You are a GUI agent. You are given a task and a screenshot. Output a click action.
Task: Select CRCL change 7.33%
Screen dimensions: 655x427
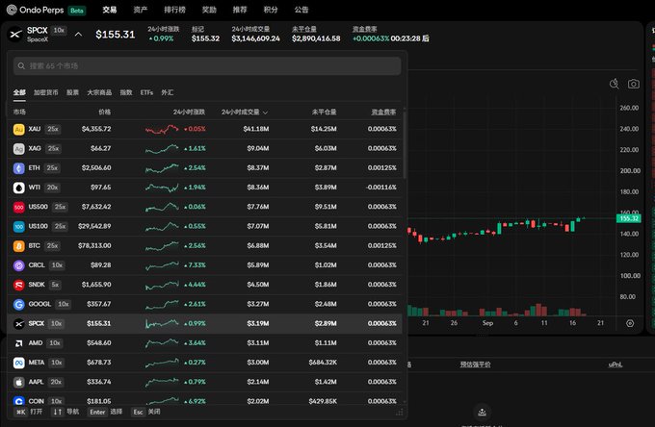[x=195, y=265]
